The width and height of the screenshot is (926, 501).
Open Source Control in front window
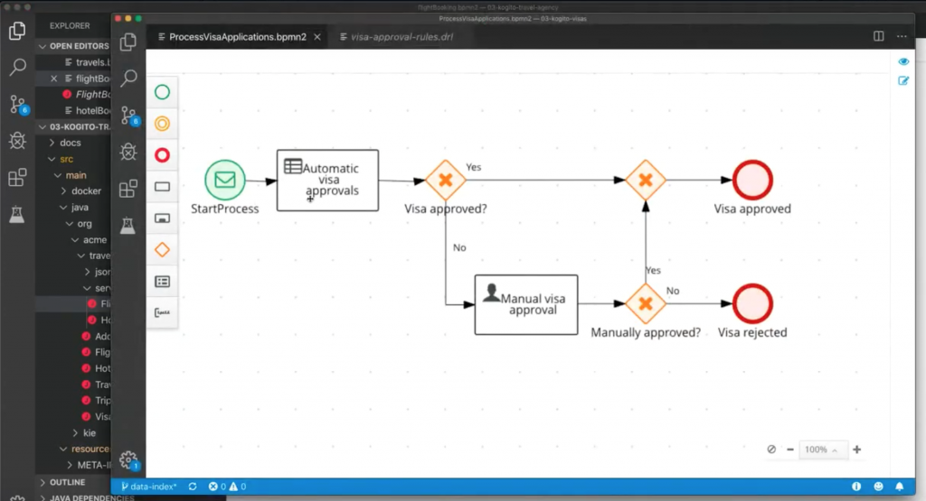click(x=128, y=115)
